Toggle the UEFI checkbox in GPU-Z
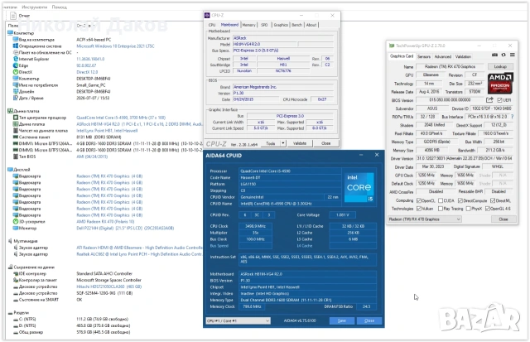 coord(499,100)
